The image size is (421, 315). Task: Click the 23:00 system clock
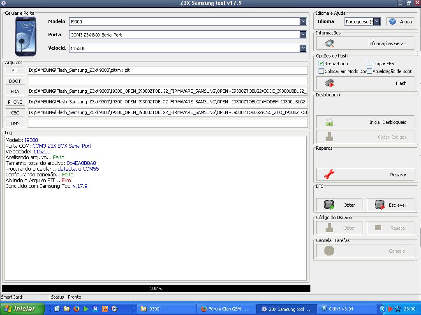click(x=409, y=309)
